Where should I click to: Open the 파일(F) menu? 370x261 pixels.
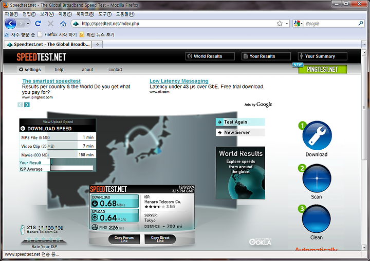pyautogui.click(x=11, y=14)
